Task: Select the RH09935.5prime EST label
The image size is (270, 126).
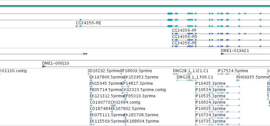Action: pos(253,77)
